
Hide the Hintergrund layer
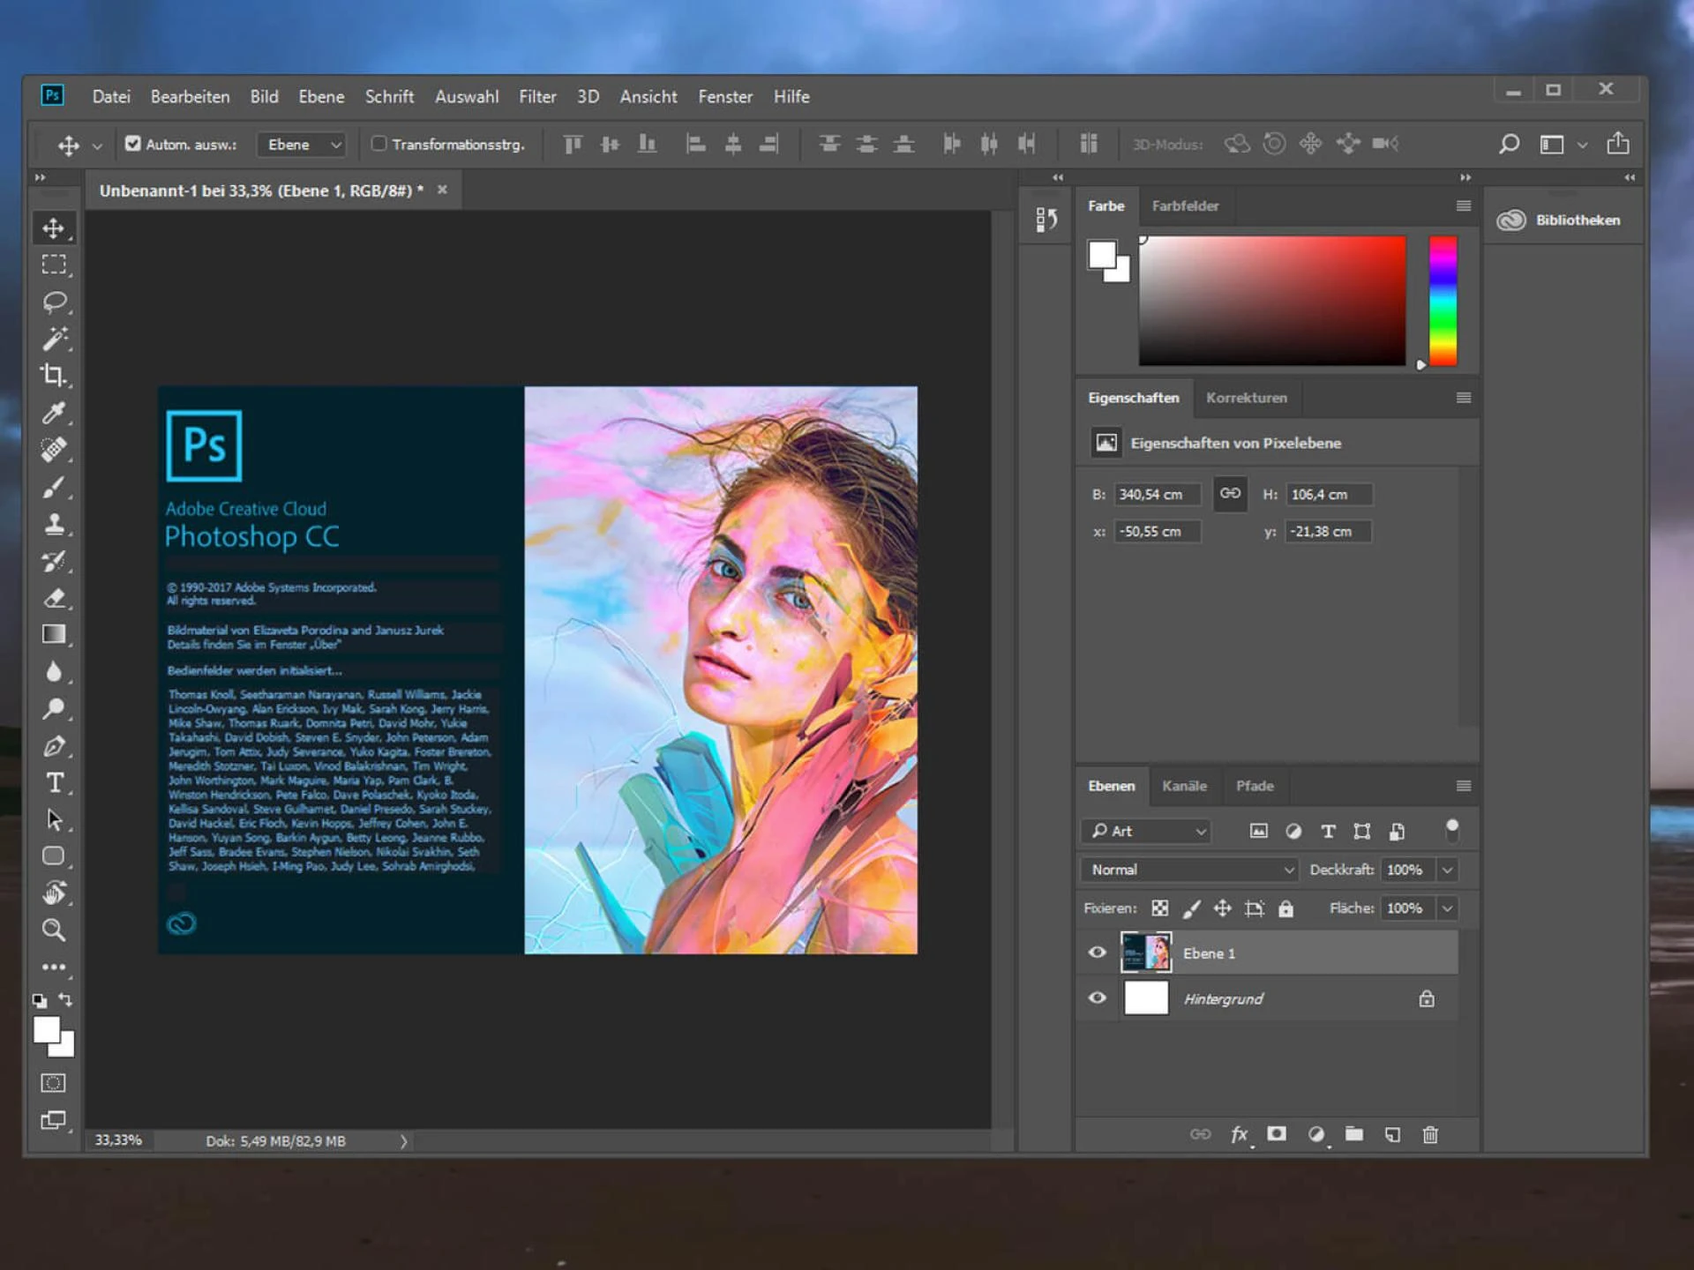tap(1097, 997)
